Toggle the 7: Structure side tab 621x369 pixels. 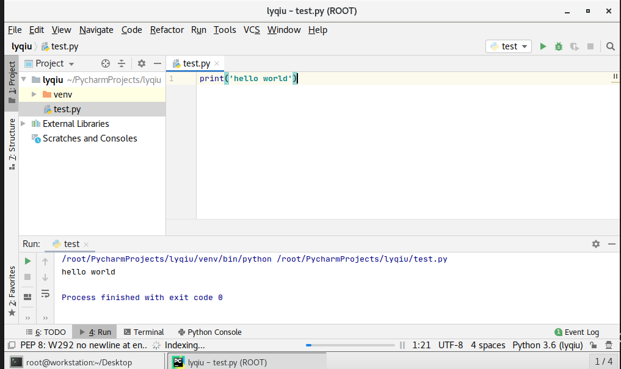(12, 145)
